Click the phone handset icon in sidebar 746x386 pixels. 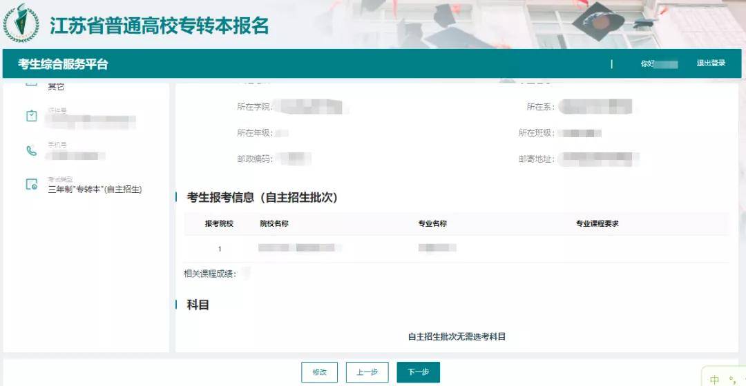31,150
